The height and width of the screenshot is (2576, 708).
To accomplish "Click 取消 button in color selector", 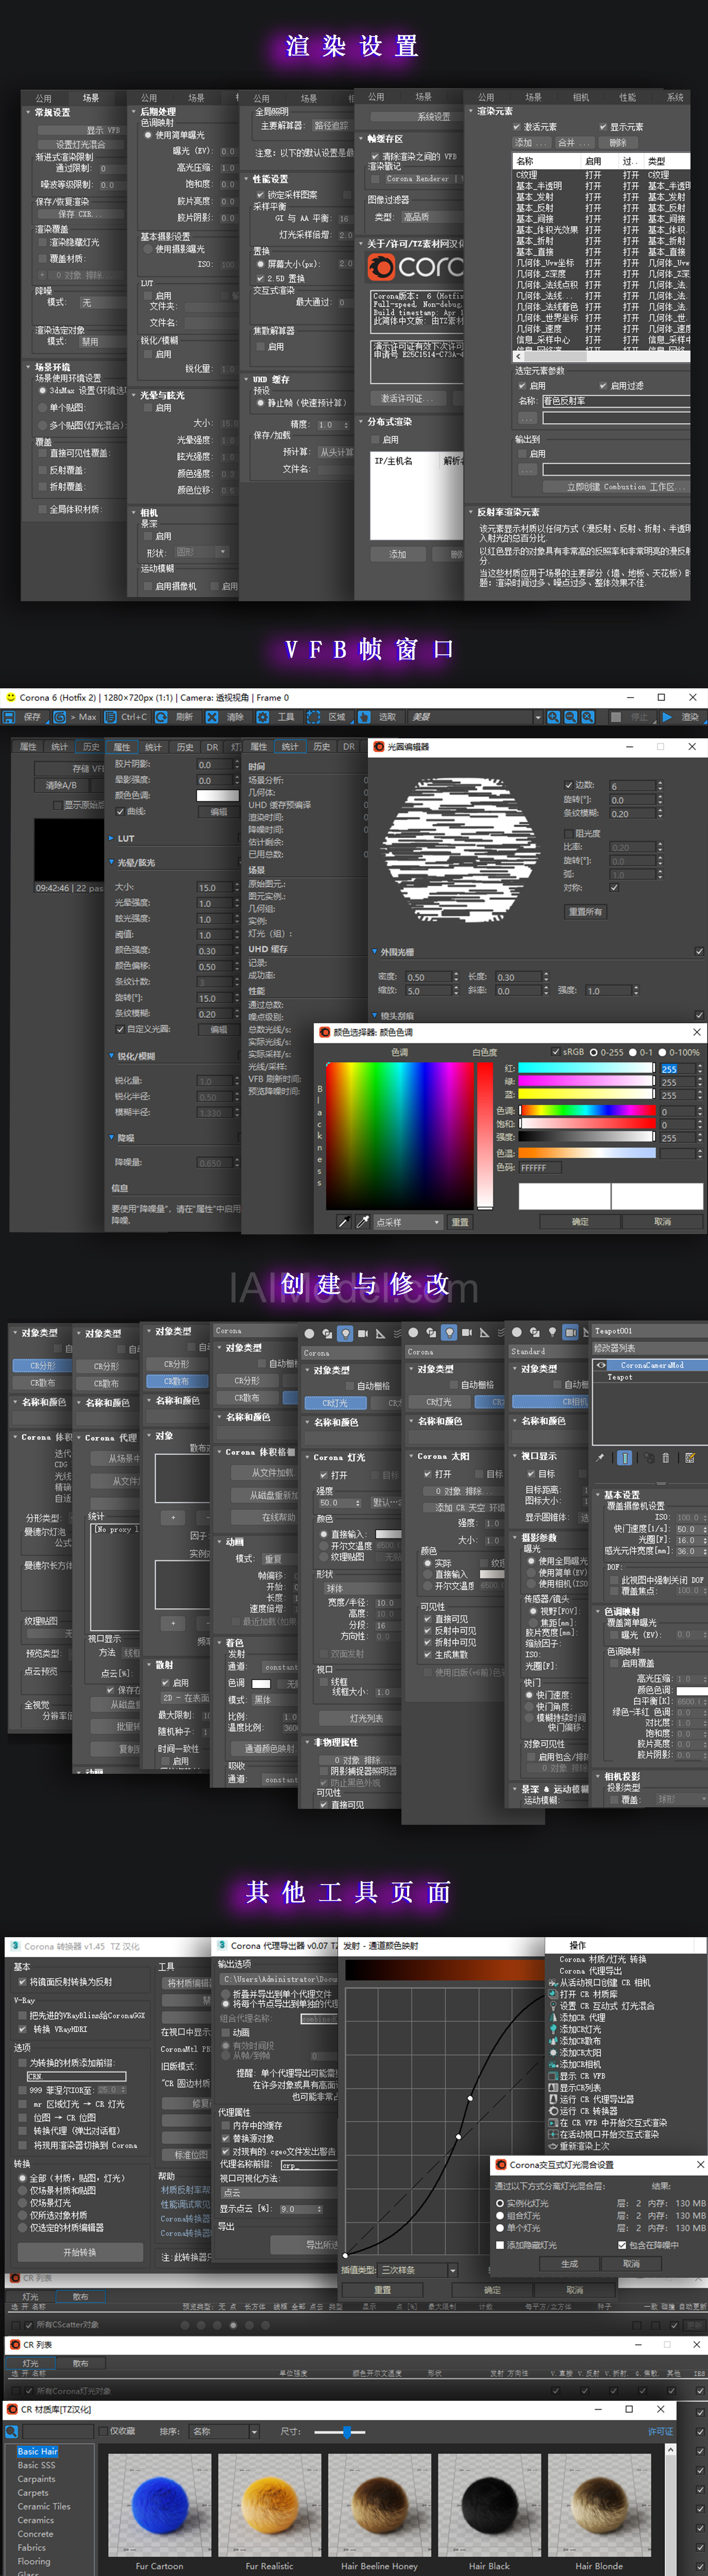I will pos(663,1222).
